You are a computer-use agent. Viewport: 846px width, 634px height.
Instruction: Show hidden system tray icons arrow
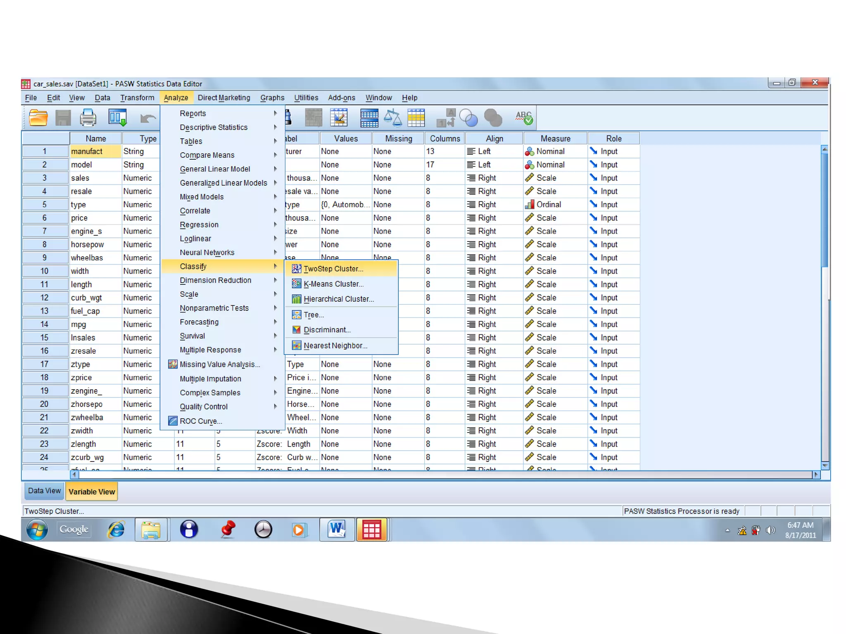[727, 530]
